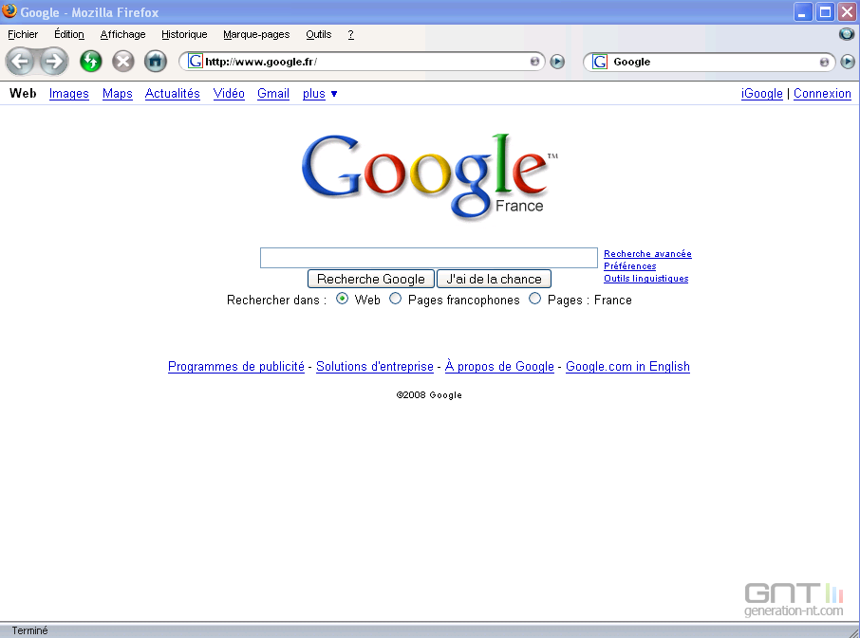Open the Outils menu
Screen dimensions: 860x638
pyautogui.click(x=319, y=34)
